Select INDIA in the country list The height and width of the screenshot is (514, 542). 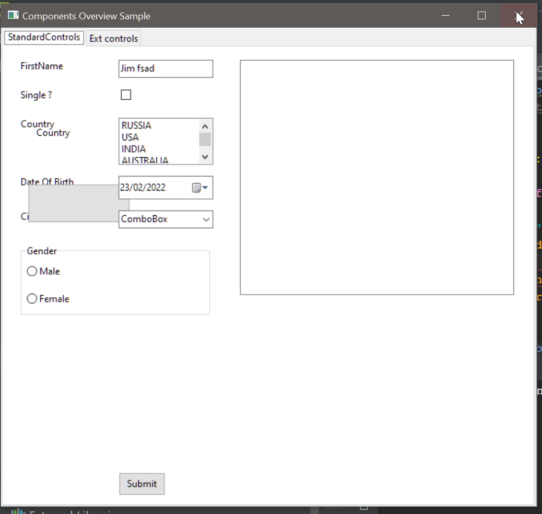click(134, 149)
